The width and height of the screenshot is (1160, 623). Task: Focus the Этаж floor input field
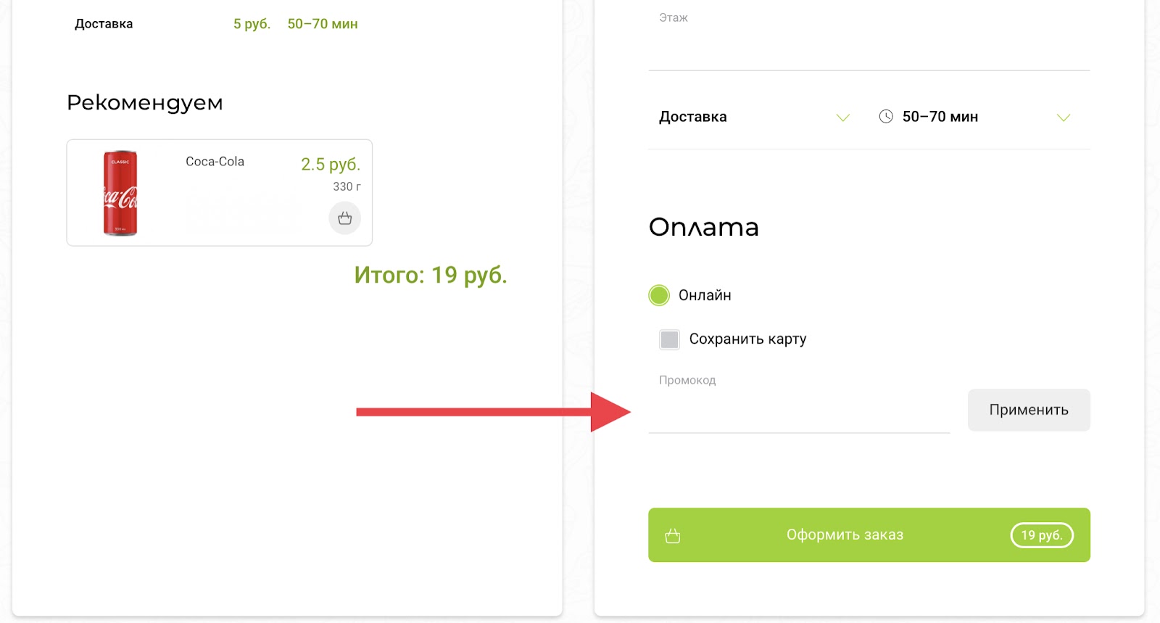pos(869,48)
